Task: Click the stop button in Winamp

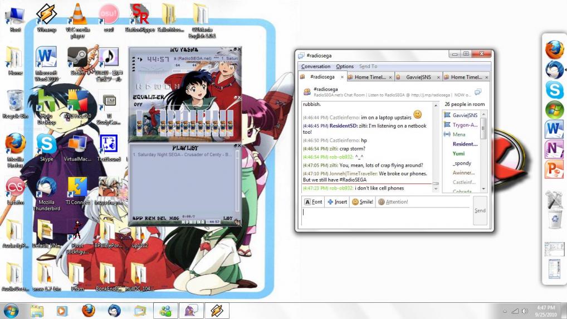Action: tap(168, 86)
